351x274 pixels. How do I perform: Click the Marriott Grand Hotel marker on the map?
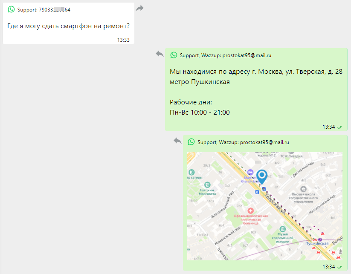point(251,172)
